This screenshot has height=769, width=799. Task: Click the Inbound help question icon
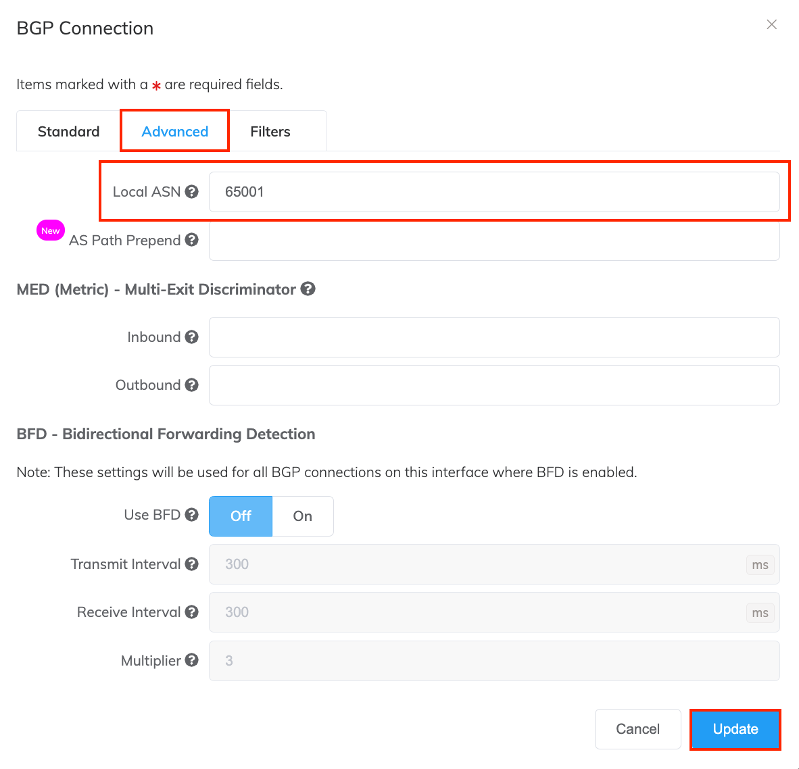point(191,337)
